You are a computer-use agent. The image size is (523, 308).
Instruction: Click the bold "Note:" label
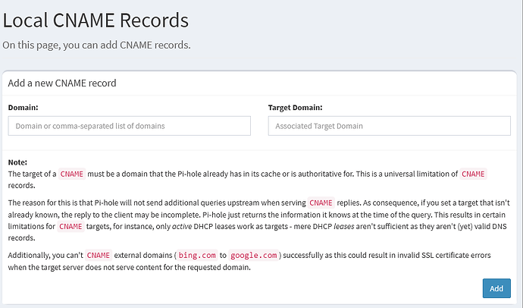[17, 162]
